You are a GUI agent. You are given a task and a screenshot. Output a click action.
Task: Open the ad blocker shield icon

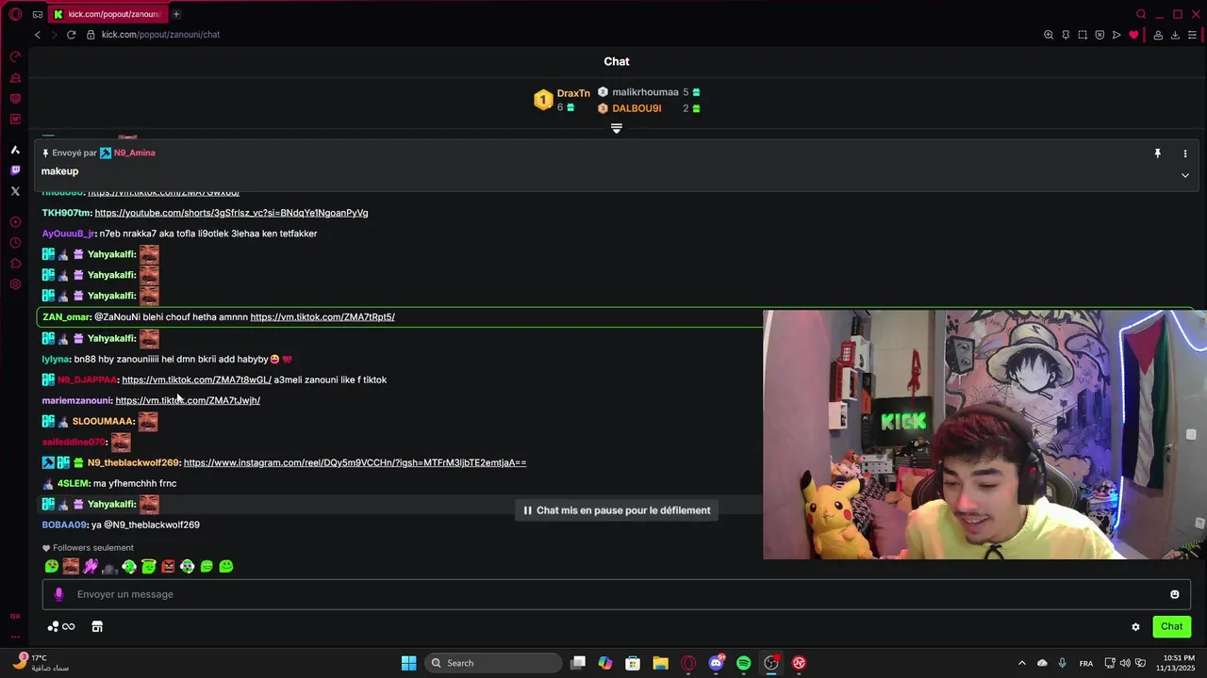(x=1100, y=35)
